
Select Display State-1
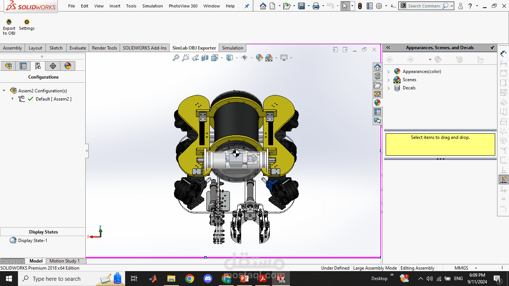click(x=32, y=241)
